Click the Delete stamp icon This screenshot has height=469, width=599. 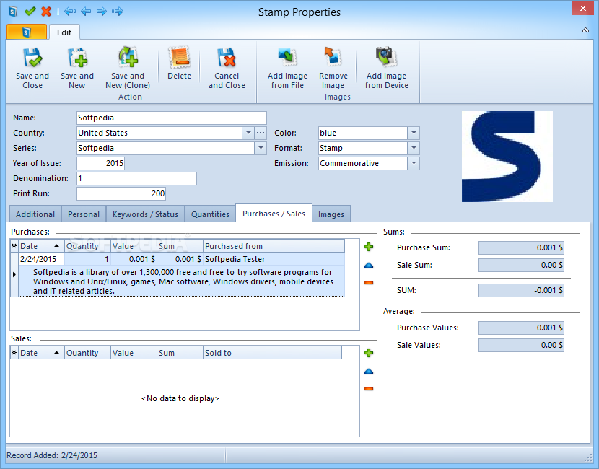point(179,57)
